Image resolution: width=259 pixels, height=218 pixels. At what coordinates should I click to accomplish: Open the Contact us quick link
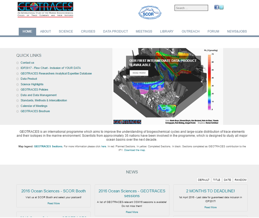pos(27,63)
